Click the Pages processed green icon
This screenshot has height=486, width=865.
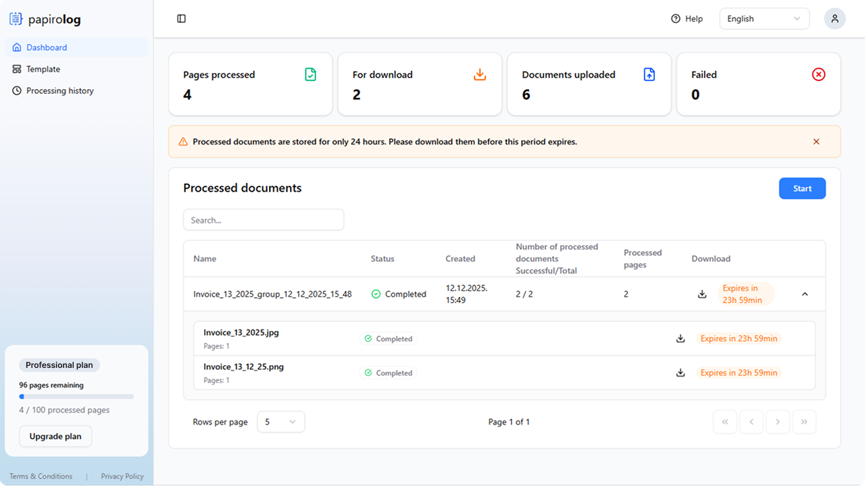point(310,75)
